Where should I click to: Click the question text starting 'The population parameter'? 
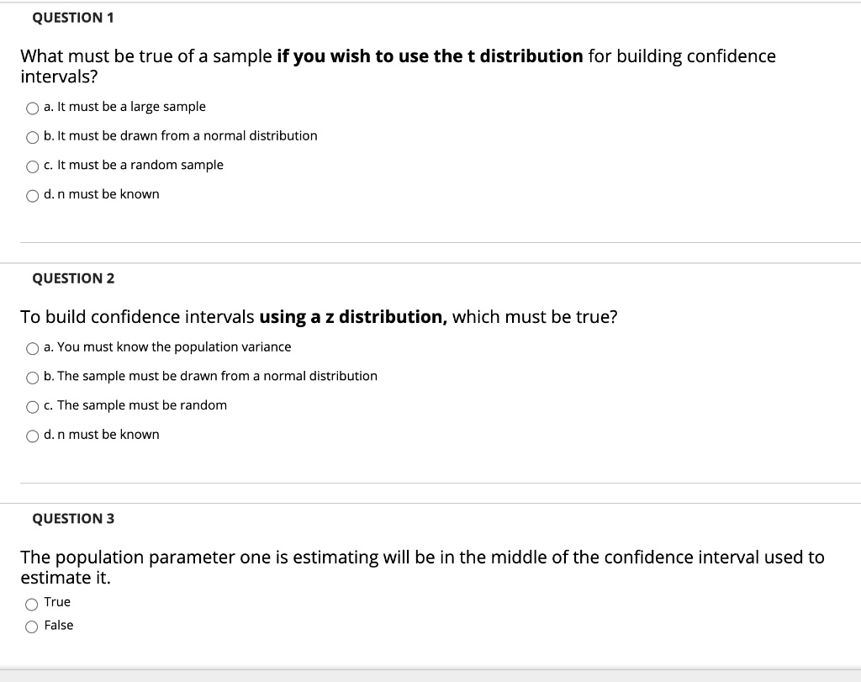point(420,558)
